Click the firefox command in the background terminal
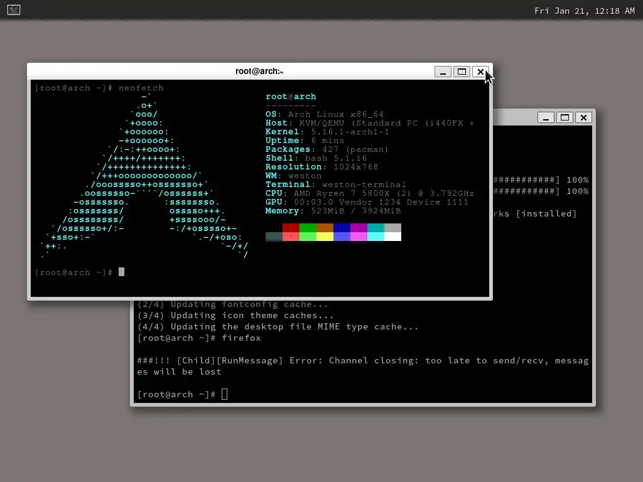Image resolution: width=643 pixels, height=482 pixels. click(x=241, y=338)
